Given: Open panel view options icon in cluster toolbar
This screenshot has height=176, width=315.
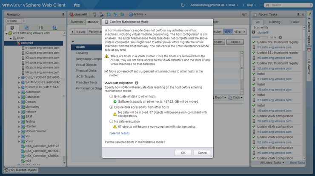Looking at the screenshot, I should [x=244, y=14].
